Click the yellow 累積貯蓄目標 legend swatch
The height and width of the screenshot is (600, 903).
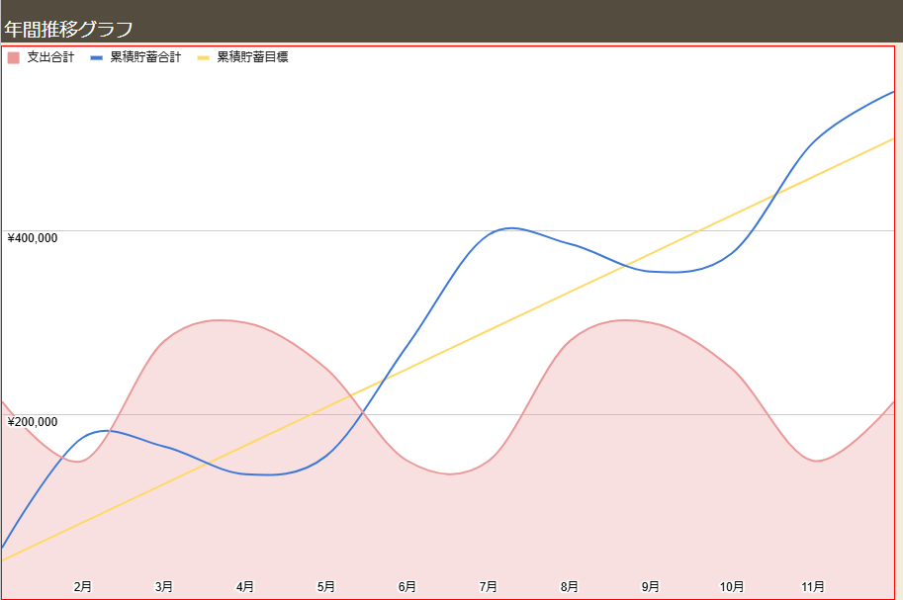coord(203,57)
